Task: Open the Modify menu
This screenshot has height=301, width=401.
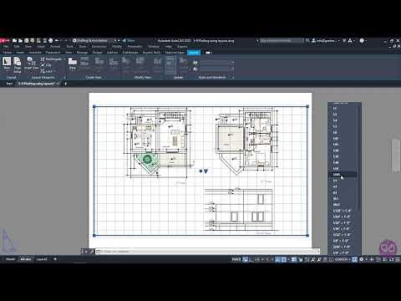Action: coord(117,47)
